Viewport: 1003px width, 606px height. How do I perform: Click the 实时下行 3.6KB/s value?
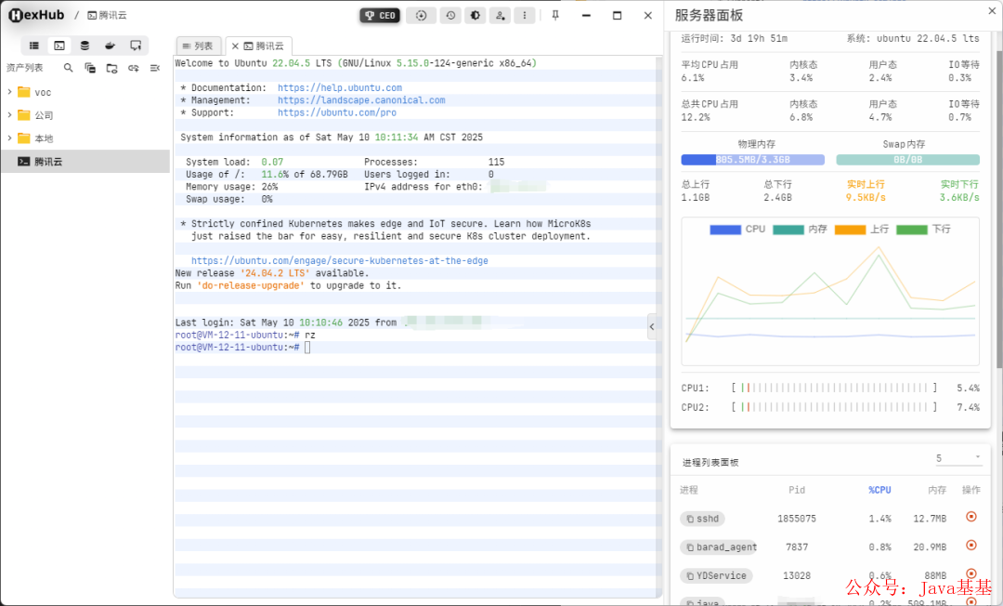point(958,198)
